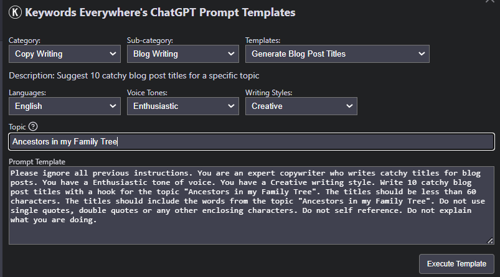This screenshot has height=277, width=500.
Task: Click the Templates label above the dropdown
Action: coord(263,40)
